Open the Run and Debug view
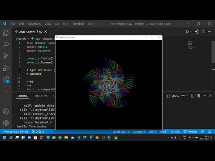The image size is (215, 161). (x=6, y=68)
